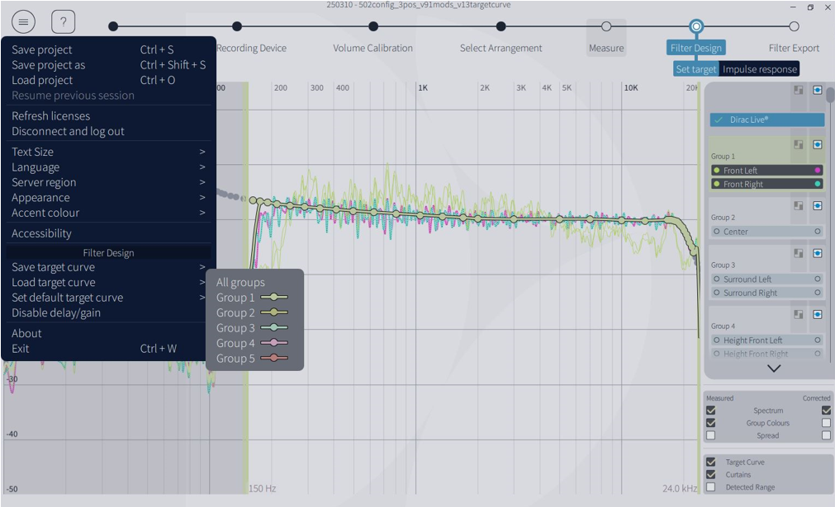Uncheck the Target Curve checkbox
The image size is (835, 507).
(x=711, y=462)
